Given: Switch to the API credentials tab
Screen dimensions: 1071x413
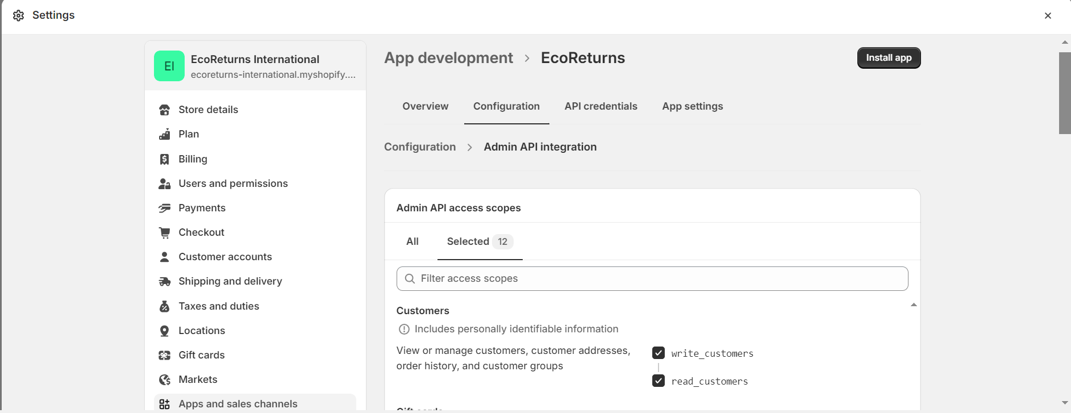Looking at the screenshot, I should coord(601,106).
